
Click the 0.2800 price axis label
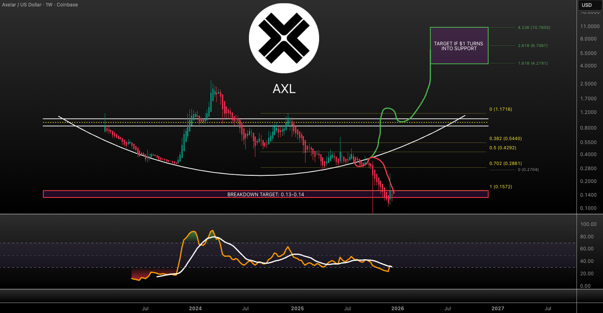tap(588, 168)
